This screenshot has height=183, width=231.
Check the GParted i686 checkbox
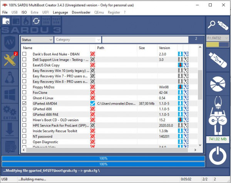tap(24, 109)
